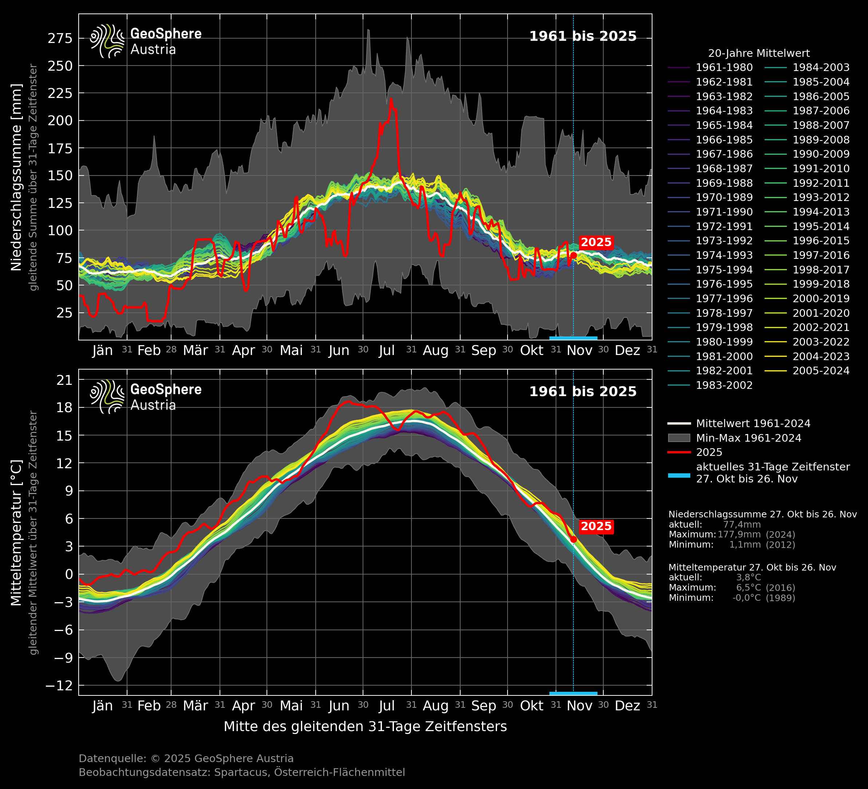The image size is (868, 789).
Task: Click the grey Min-Max 1961-2024 legend swatch
Action: pyautogui.click(x=679, y=438)
